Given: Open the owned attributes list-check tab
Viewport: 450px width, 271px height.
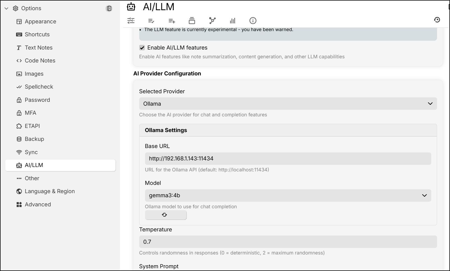Looking at the screenshot, I should tap(151, 21).
